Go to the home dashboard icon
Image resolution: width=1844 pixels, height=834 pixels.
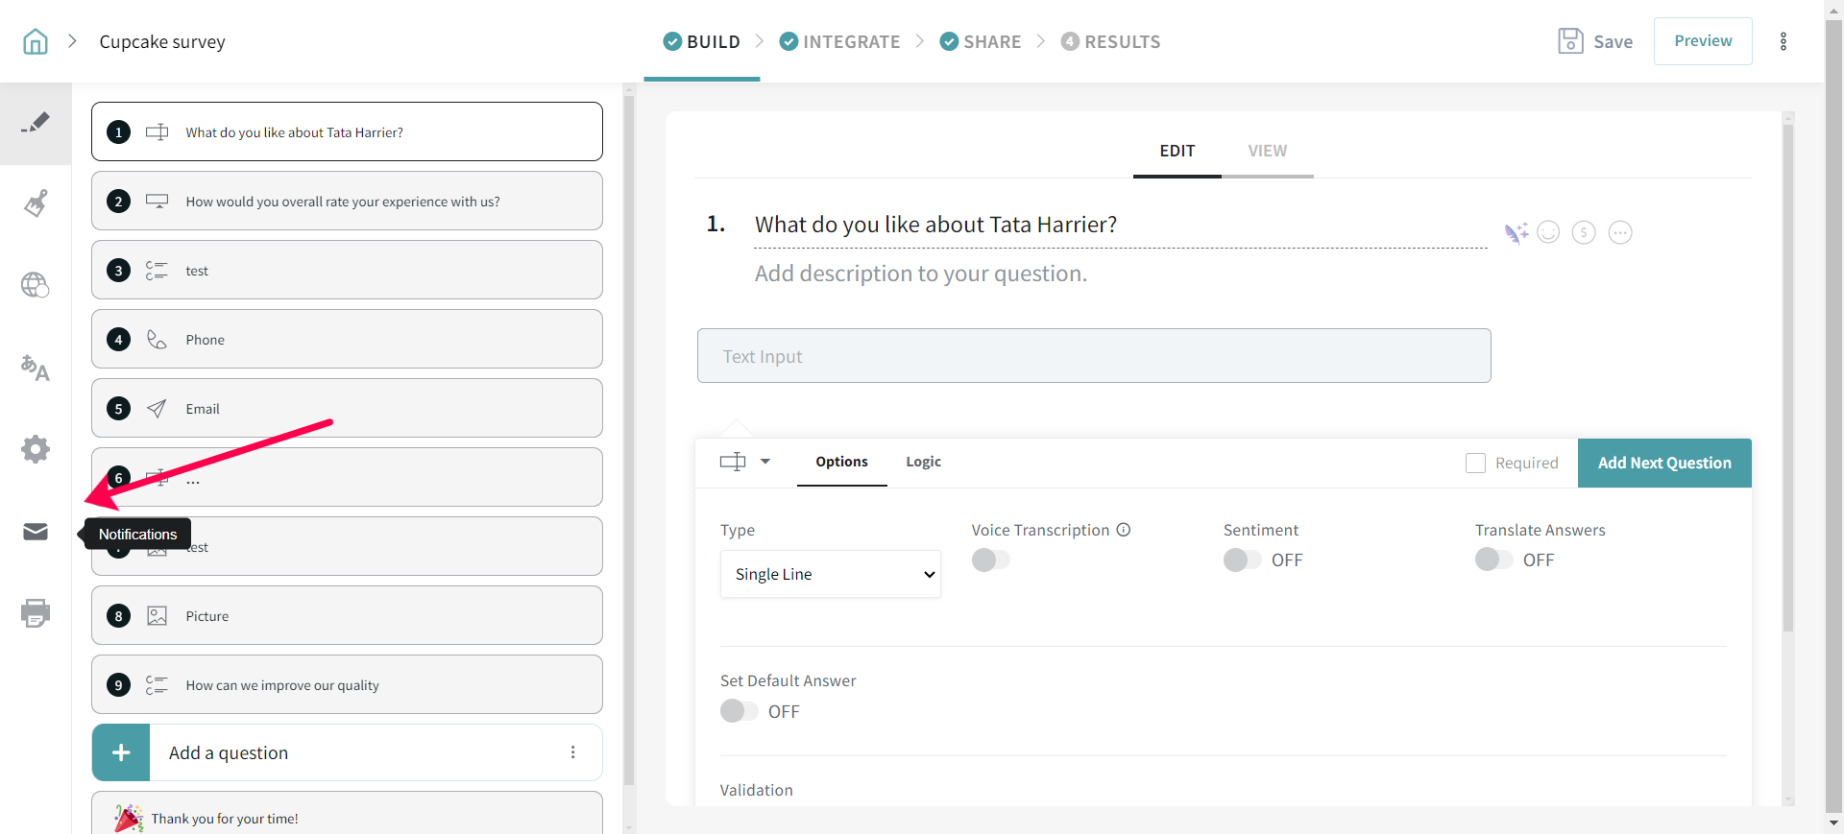36,41
